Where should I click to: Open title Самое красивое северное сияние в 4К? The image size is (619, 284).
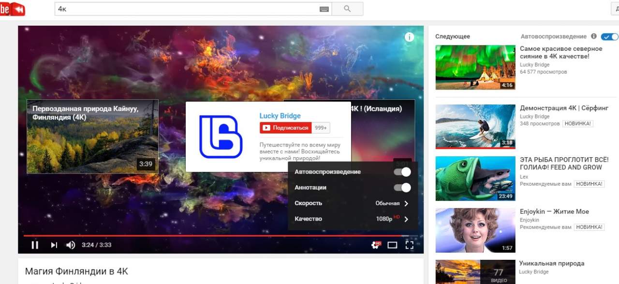tap(561, 52)
